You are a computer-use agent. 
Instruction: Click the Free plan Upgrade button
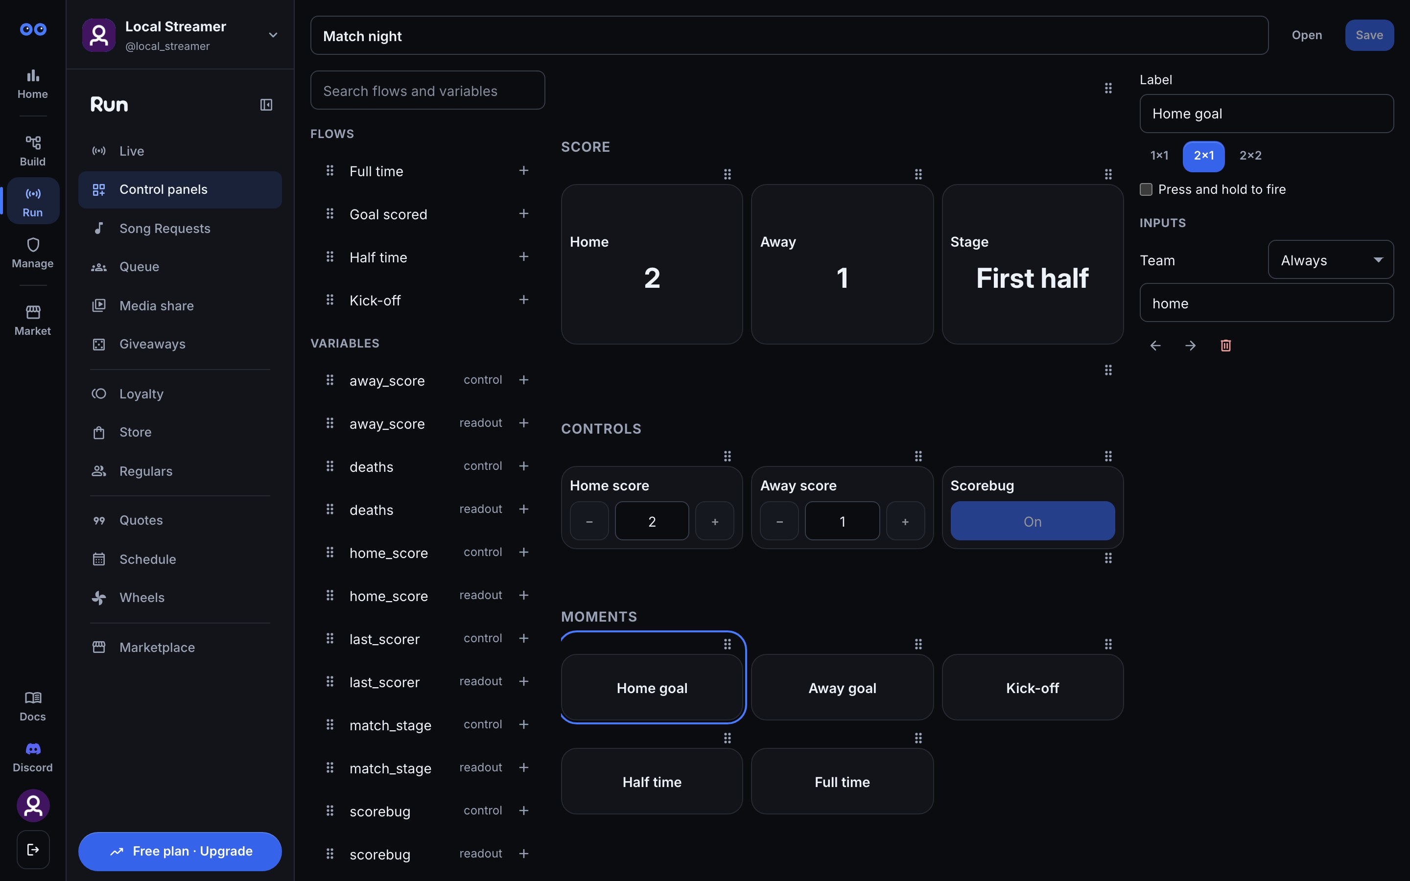(x=180, y=851)
